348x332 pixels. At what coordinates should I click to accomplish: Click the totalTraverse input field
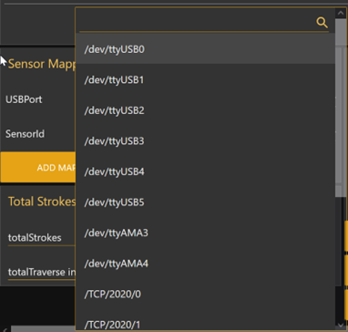(42, 272)
